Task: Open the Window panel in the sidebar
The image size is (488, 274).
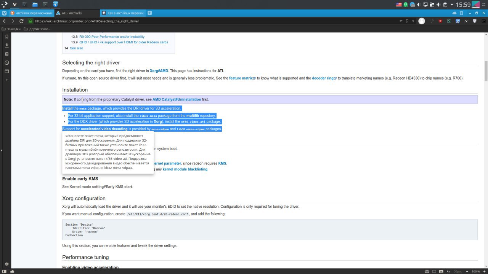Action: pos(7,72)
